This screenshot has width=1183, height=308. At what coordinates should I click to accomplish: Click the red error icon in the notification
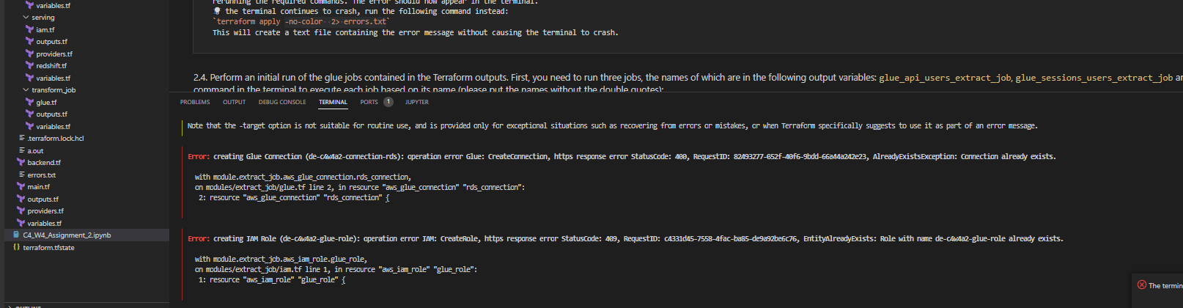(1141, 285)
